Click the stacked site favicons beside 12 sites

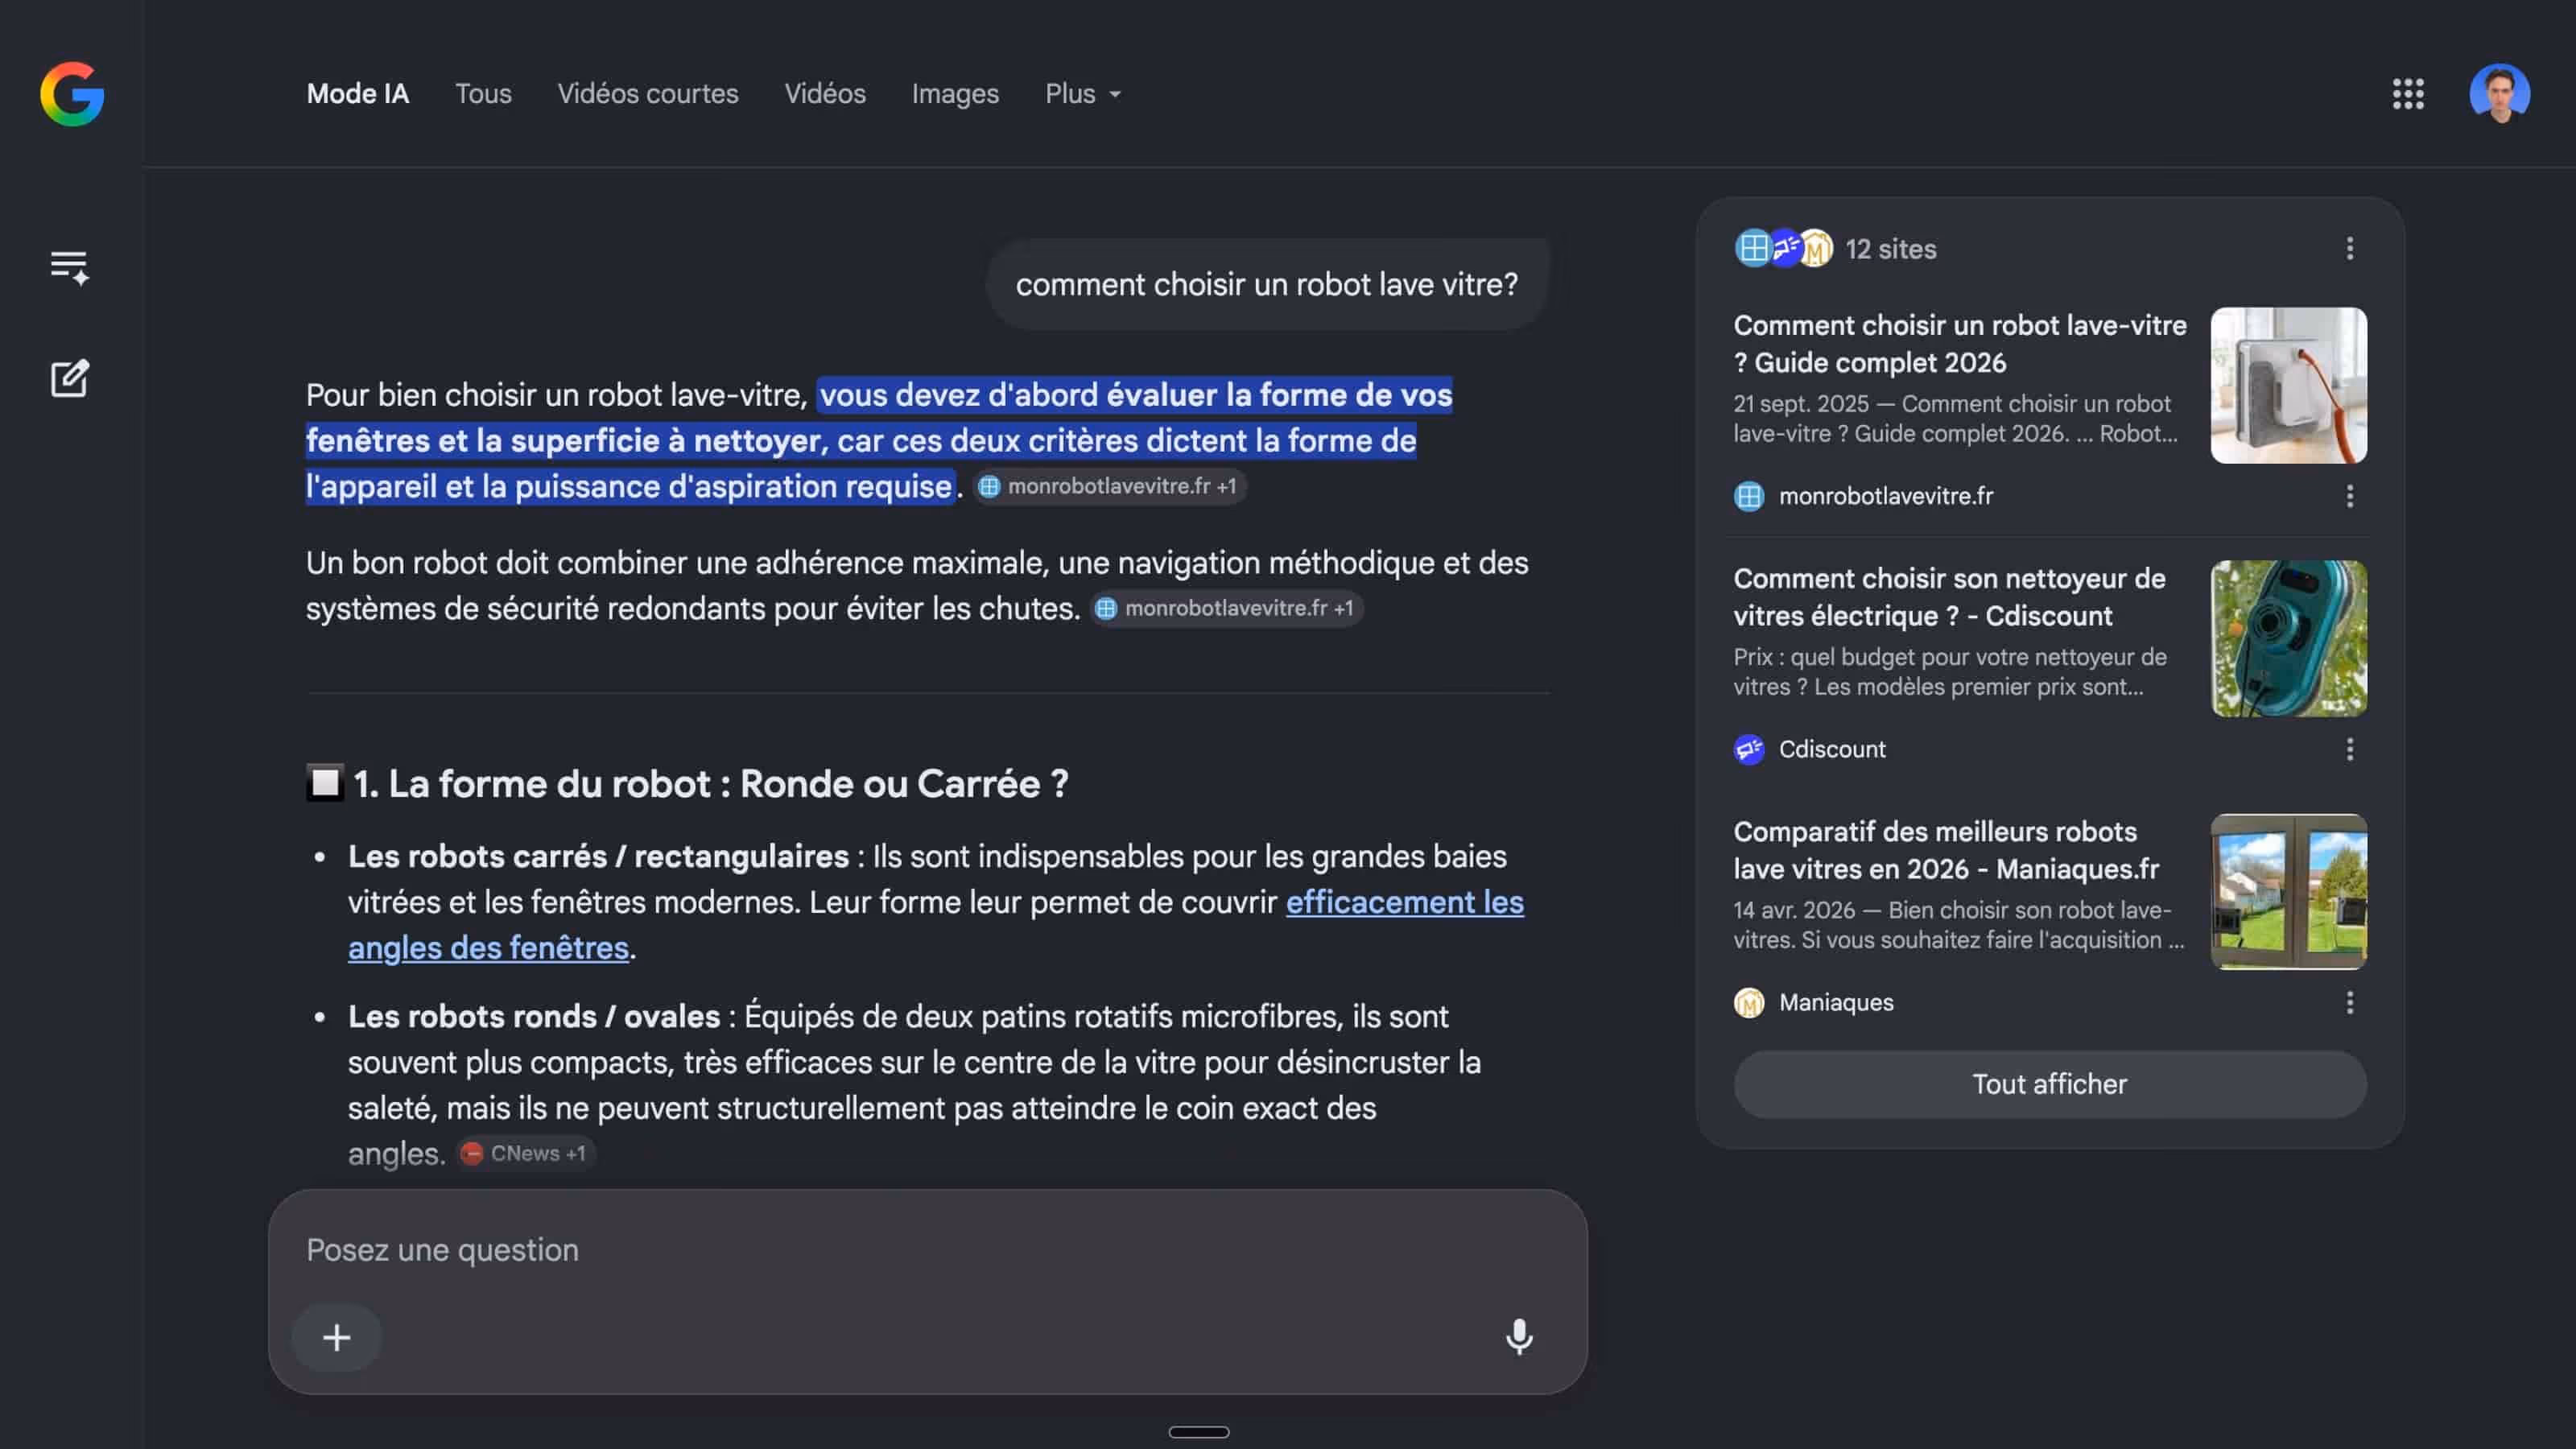[x=1784, y=248]
